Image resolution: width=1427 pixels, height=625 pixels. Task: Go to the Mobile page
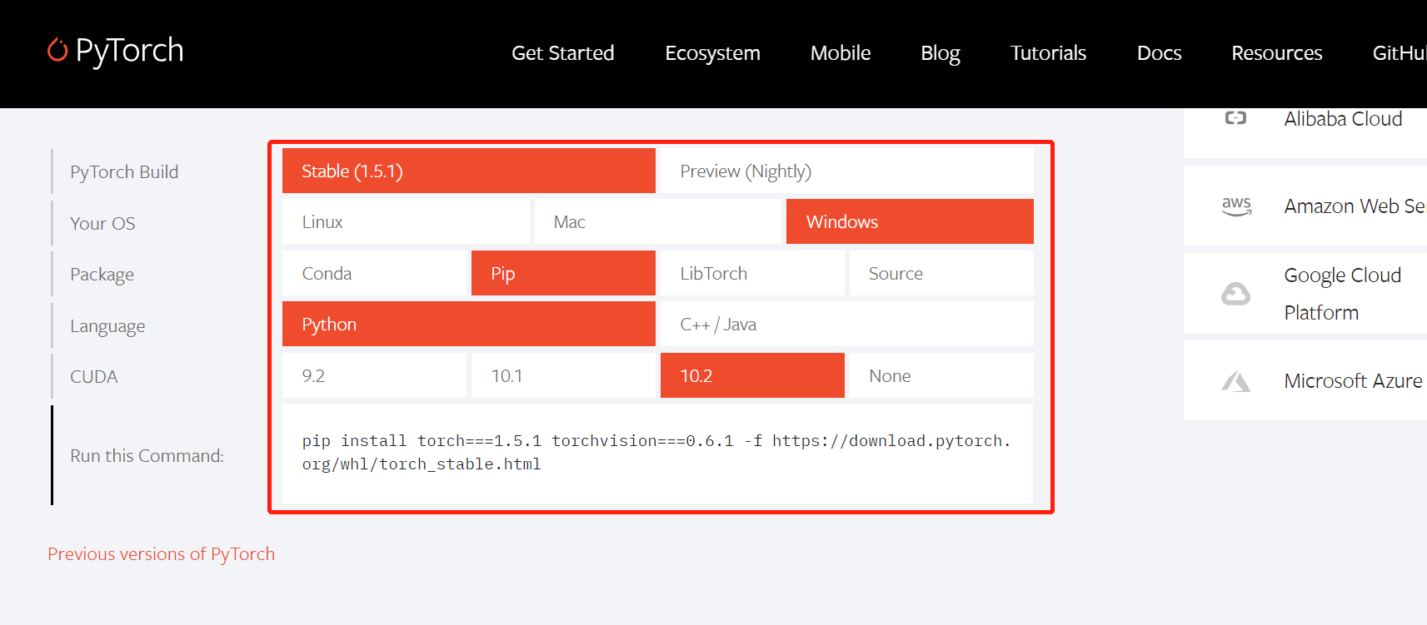click(x=841, y=53)
